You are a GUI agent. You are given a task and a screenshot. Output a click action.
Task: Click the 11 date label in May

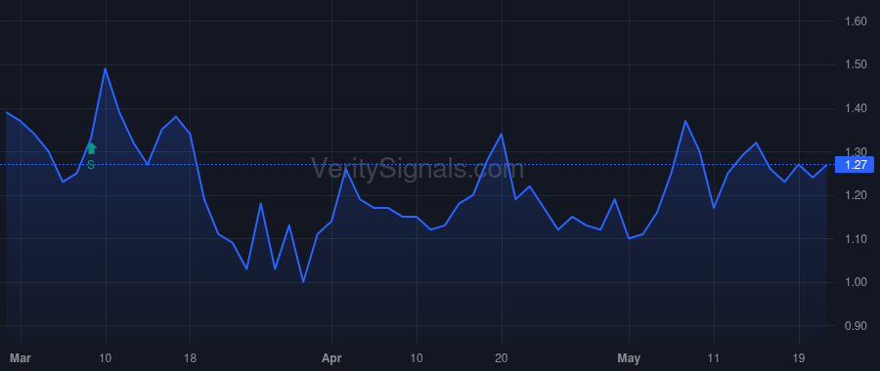pyautogui.click(x=714, y=357)
